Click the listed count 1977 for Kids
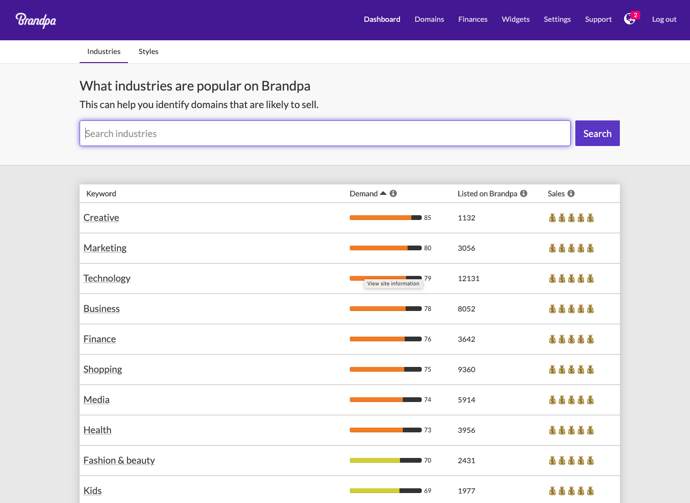The width and height of the screenshot is (690, 503). point(467,491)
